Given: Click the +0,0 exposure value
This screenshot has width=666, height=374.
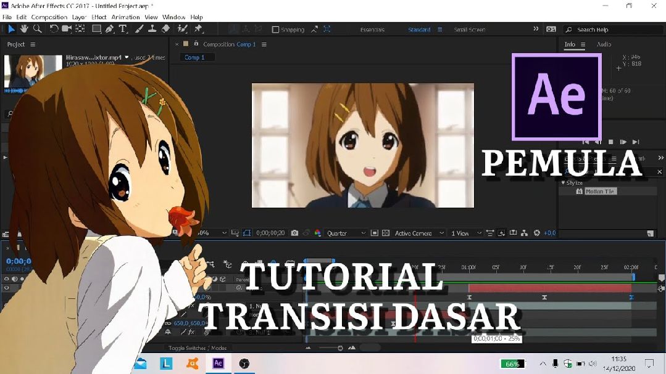Looking at the screenshot, I should pos(549,233).
